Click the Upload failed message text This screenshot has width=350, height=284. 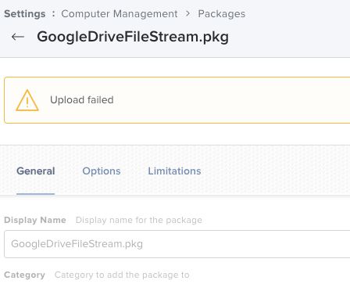click(x=82, y=100)
